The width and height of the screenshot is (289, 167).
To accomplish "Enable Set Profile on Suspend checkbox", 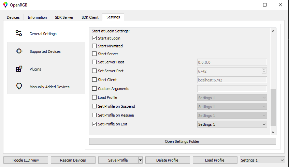I will [x=94, y=106].
